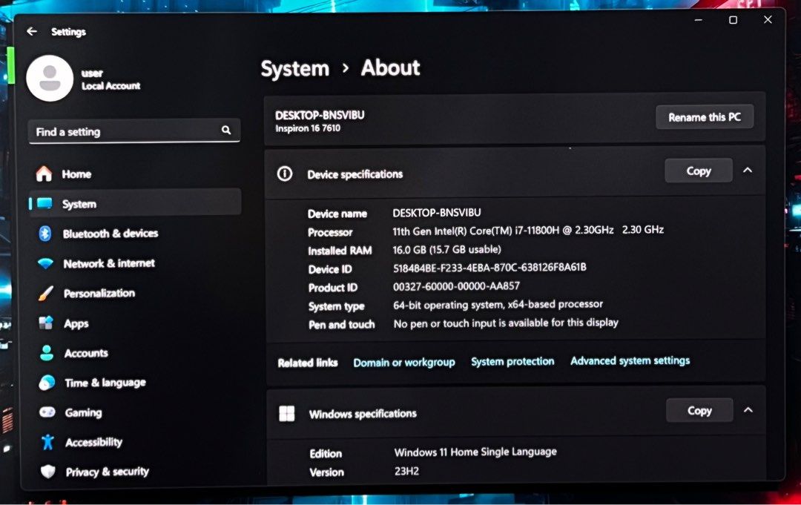Open Accounts settings from the sidebar
This screenshot has width=801, height=505.
[85, 353]
